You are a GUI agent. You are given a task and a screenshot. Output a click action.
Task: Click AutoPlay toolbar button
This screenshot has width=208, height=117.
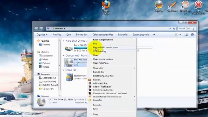[57, 35]
